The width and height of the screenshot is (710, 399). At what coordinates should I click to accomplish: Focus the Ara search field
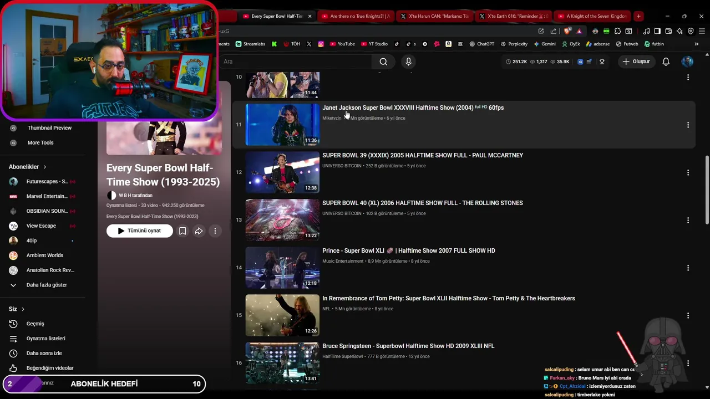[297, 62]
